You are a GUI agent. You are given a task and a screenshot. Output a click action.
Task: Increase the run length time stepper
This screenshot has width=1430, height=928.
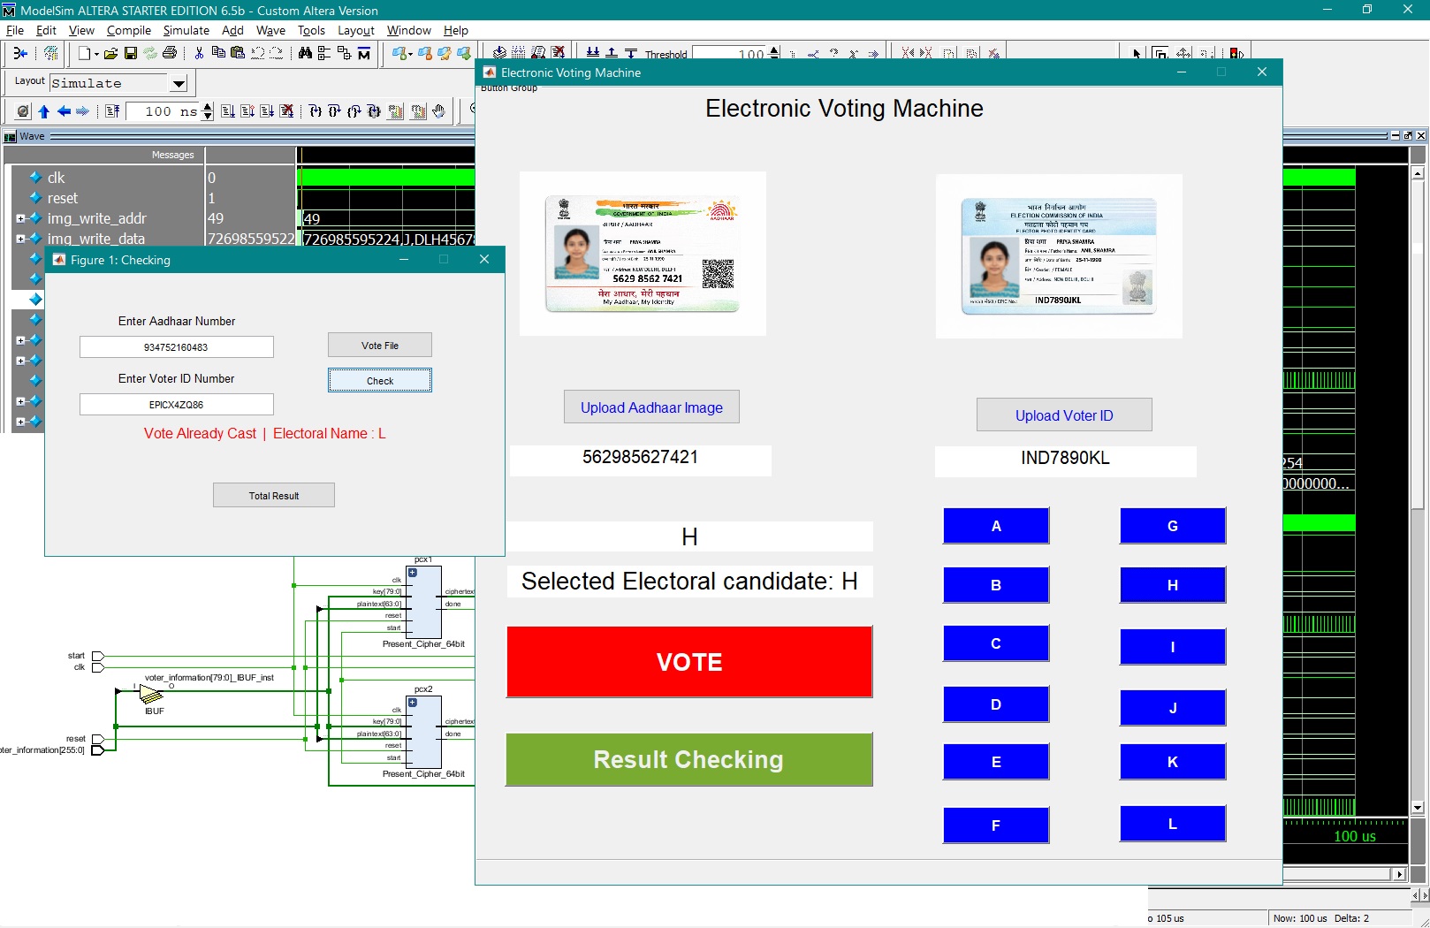click(x=208, y=107)
